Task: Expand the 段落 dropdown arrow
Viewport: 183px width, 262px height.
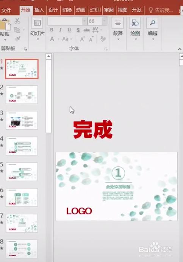Action: [x=118, y=39]
